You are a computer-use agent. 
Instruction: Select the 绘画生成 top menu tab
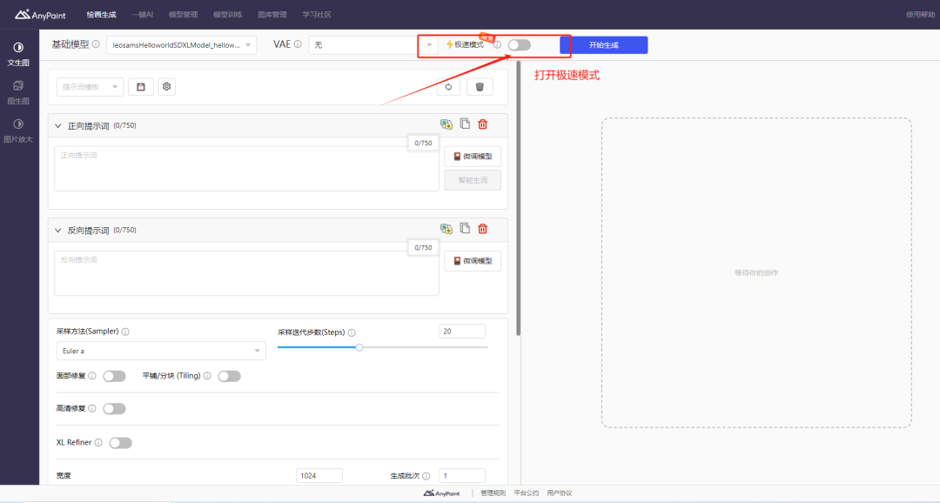[x=101, y=15]
